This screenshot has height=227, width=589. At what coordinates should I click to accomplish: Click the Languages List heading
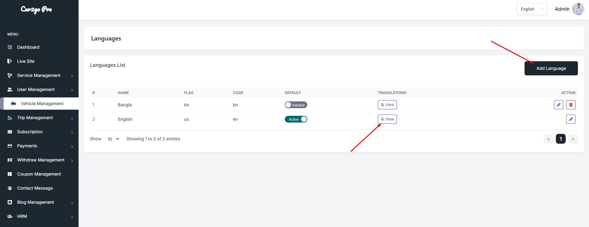108,65
